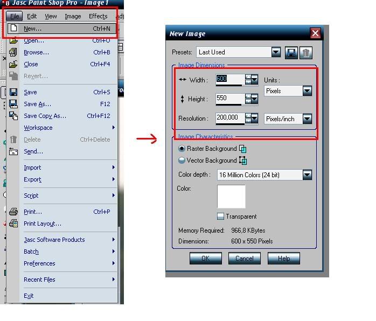Click the white Color swatch
Image resolution: width=376 pixels, height=321 pixels.
(231, 197)
